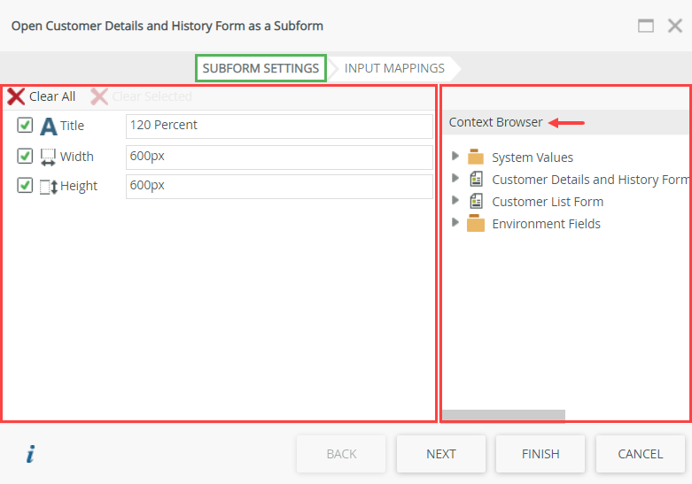This screenshot has height=484, width=692.
Task: Click the faded Clear Selected X icon
Action: 99,96
